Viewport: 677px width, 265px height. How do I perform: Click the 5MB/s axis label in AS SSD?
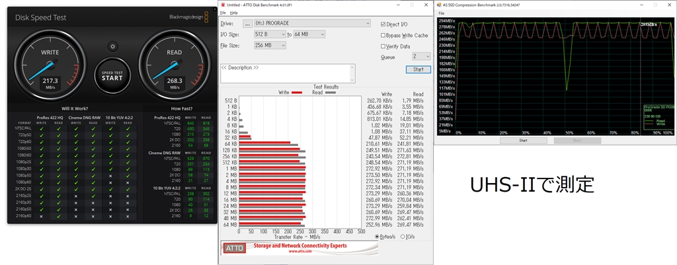[445, 131]
